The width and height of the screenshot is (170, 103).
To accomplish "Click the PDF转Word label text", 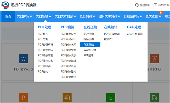I will click(x=24, y=69).
